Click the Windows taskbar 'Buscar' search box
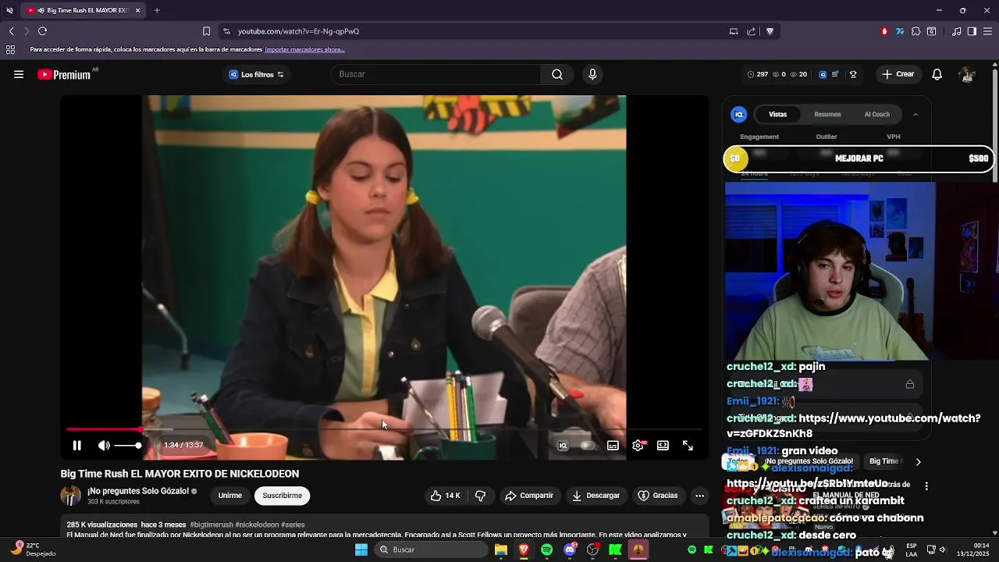The height and width of the screenshot is (562, 999). [x=429, y=550]
